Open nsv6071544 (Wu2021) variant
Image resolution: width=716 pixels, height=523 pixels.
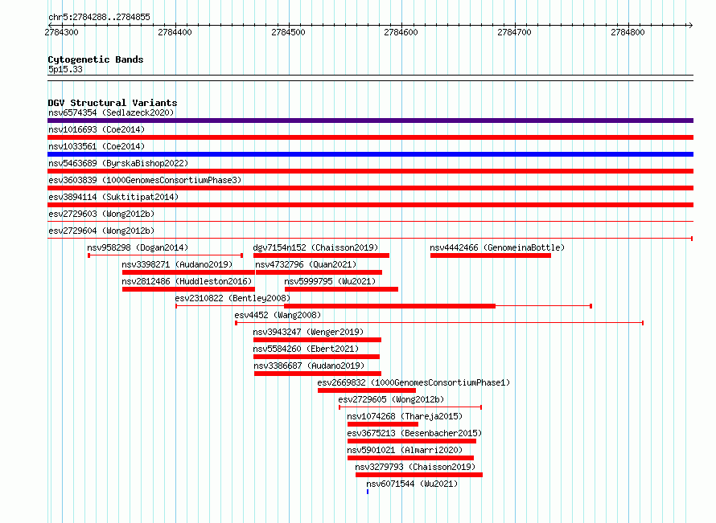coord(412,484)
